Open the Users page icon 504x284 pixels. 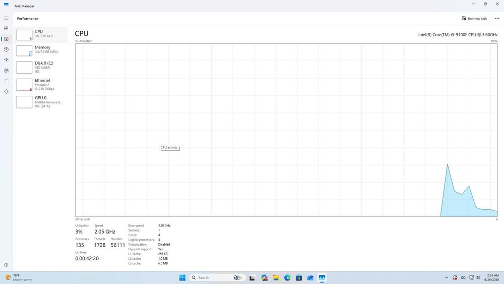[6, 71]
